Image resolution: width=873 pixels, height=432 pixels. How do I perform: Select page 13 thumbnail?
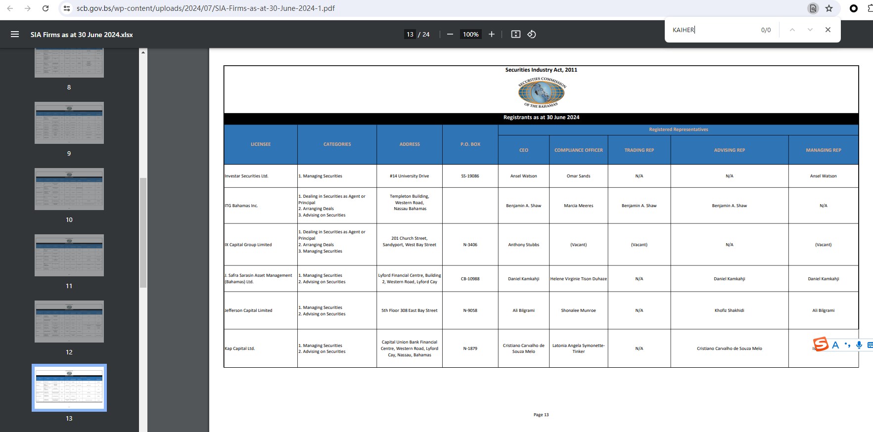pos(69,388)
